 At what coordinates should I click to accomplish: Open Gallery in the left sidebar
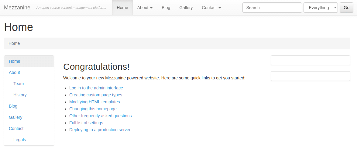pos(29,117)
